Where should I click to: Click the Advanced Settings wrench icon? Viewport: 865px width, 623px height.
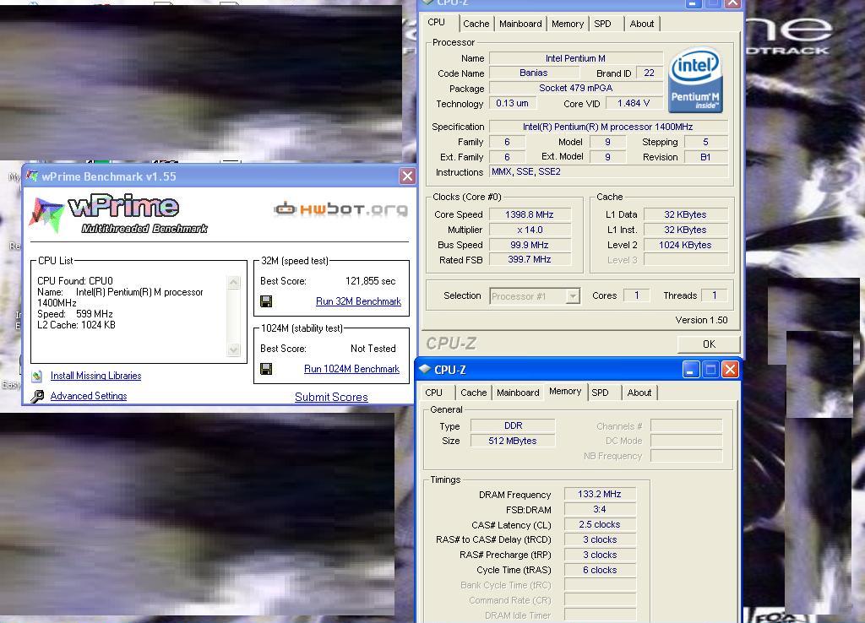click(x=37, y=396)
